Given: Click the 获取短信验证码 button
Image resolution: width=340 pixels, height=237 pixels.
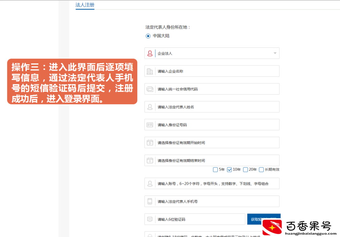Looking at the screenshot, I should pyautogui.click(x=264, y=219).
